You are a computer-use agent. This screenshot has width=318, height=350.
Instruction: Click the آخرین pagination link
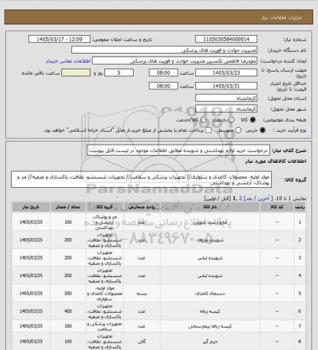coord(263,199)
